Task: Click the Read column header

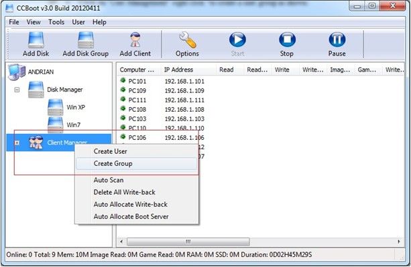Action: pyautogui.click(x=230, y=70)
